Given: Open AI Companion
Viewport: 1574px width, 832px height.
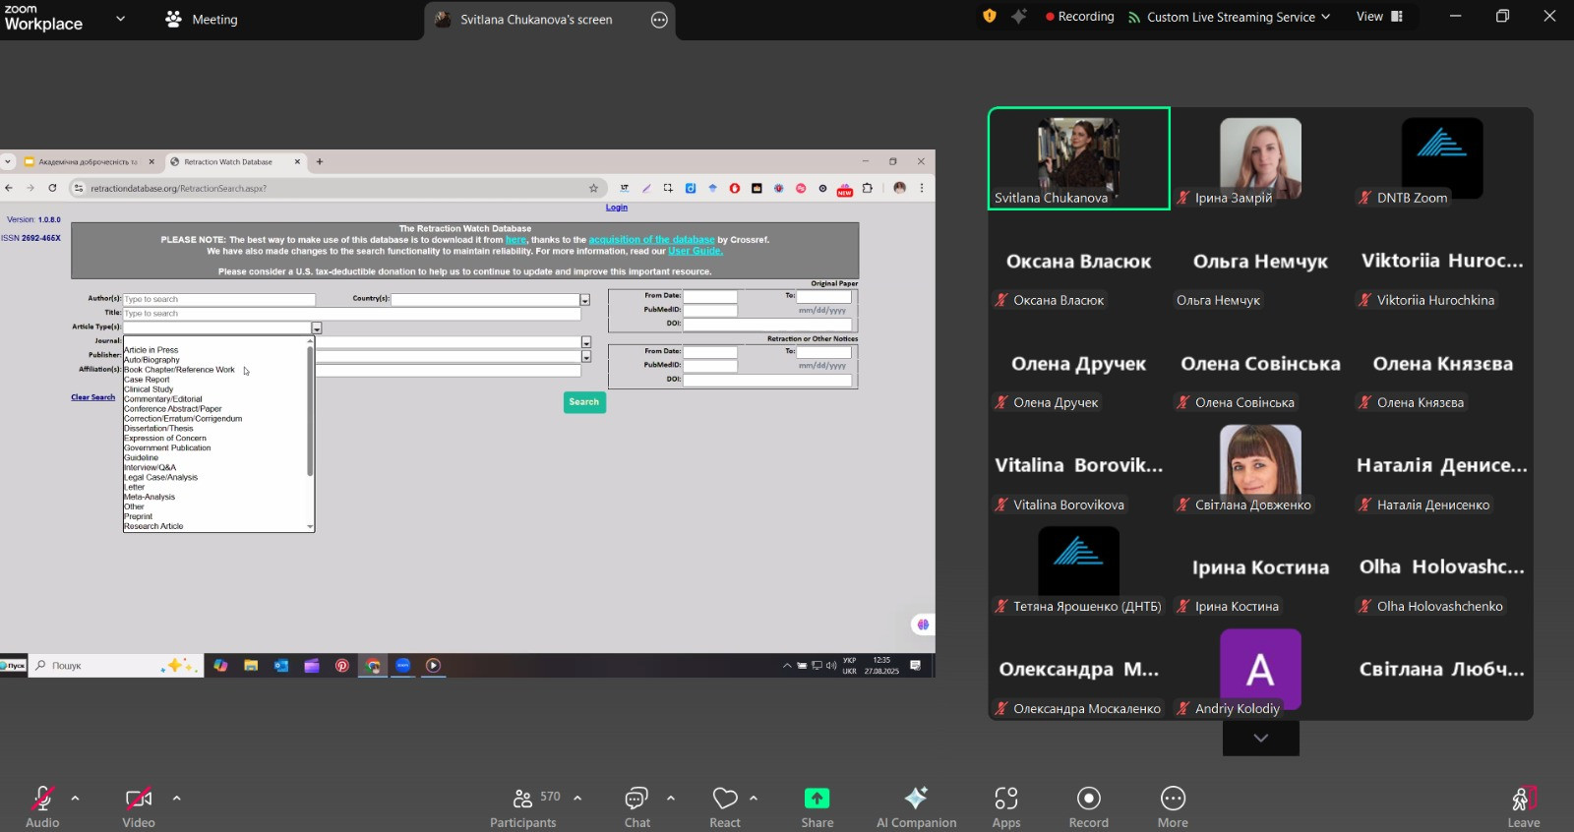Looking at the screenshot, I should tap(916, 805).
